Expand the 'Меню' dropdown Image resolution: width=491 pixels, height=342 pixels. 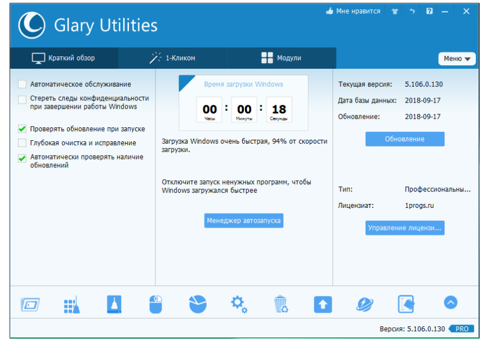457,59
